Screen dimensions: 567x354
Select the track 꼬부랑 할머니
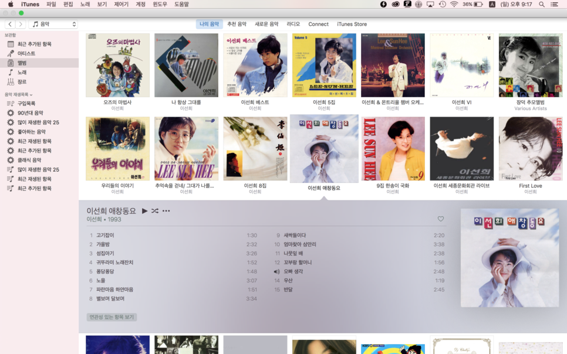click(359, 262)
